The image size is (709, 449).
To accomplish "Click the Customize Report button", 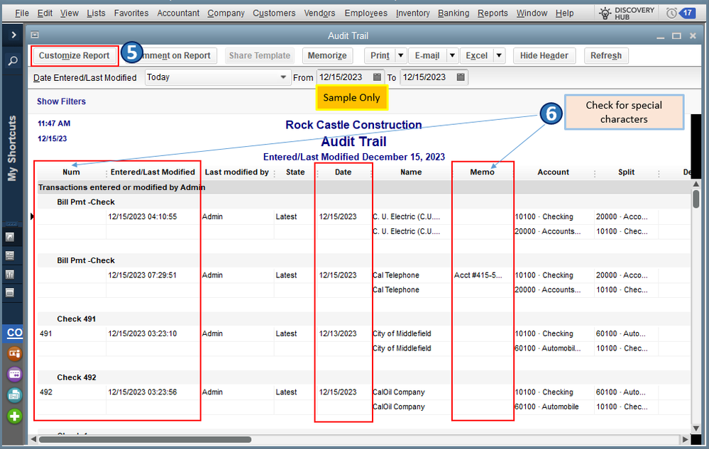I will [x=74, y=55].
